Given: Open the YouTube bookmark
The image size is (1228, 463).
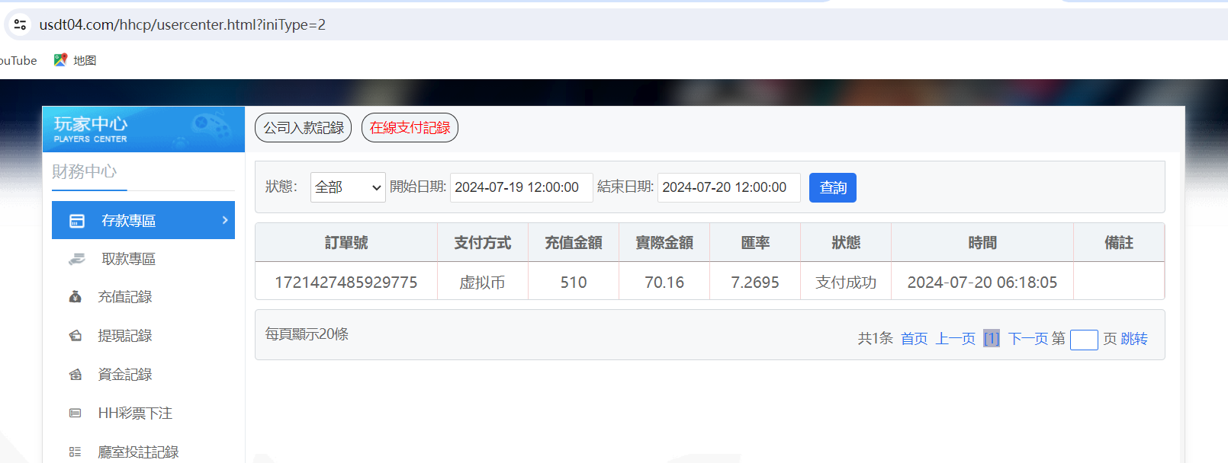Looking at the screenshot, I should click(x=18, y=60).
